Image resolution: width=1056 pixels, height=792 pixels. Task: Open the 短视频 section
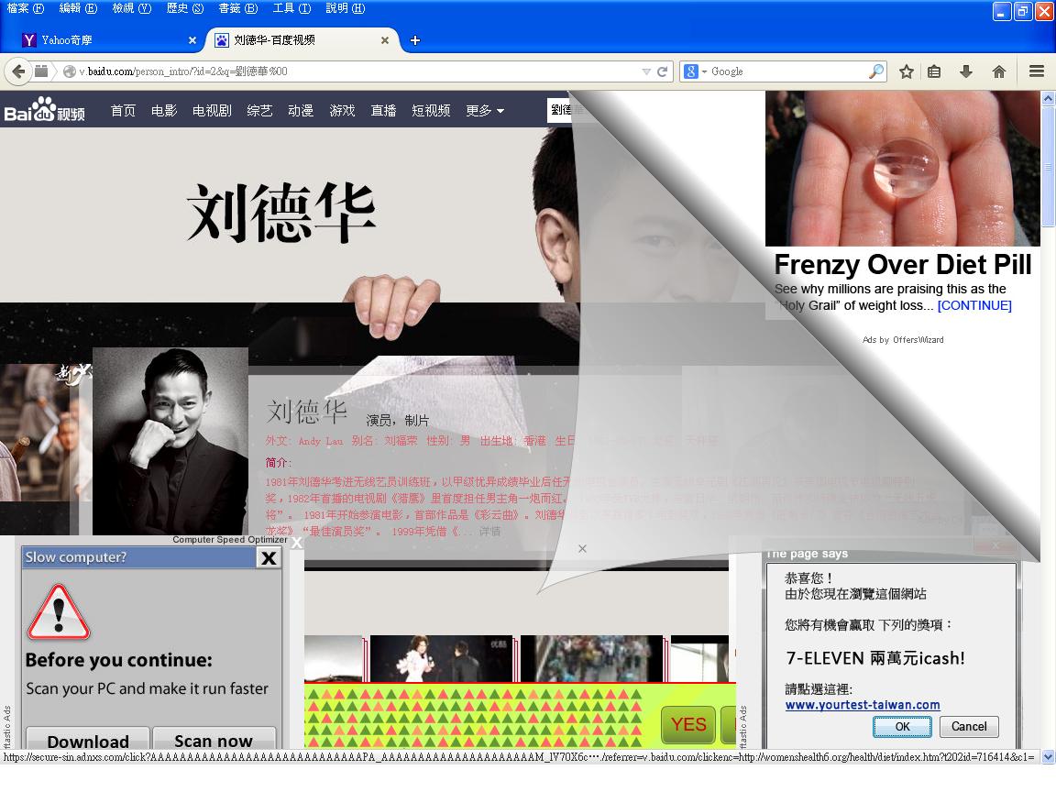click(431, 110)
